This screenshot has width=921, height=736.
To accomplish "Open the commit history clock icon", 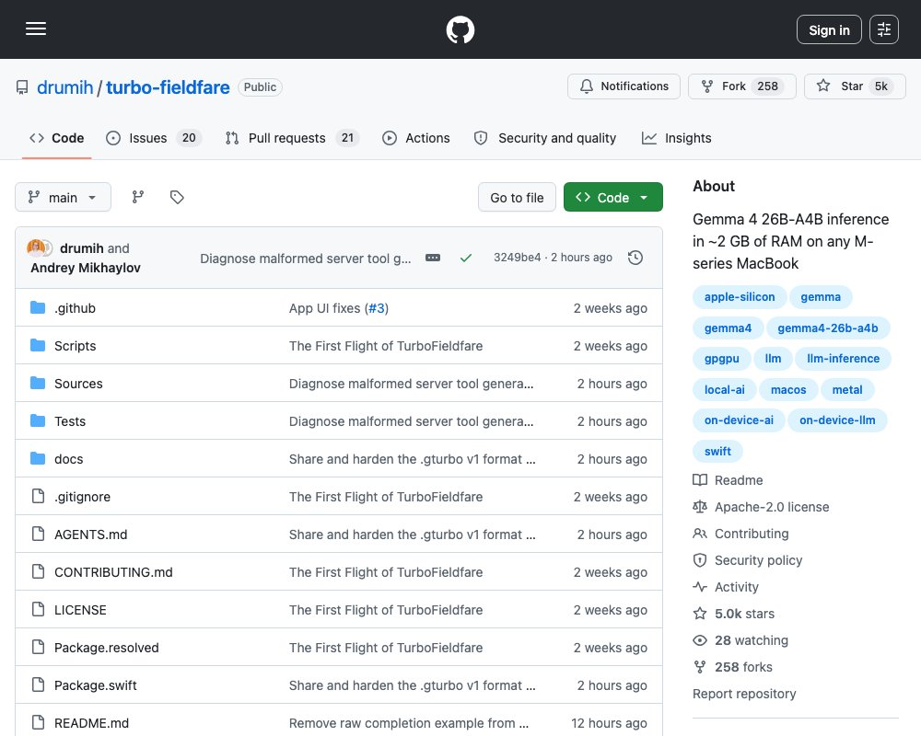I will click(x=635, y=258).
